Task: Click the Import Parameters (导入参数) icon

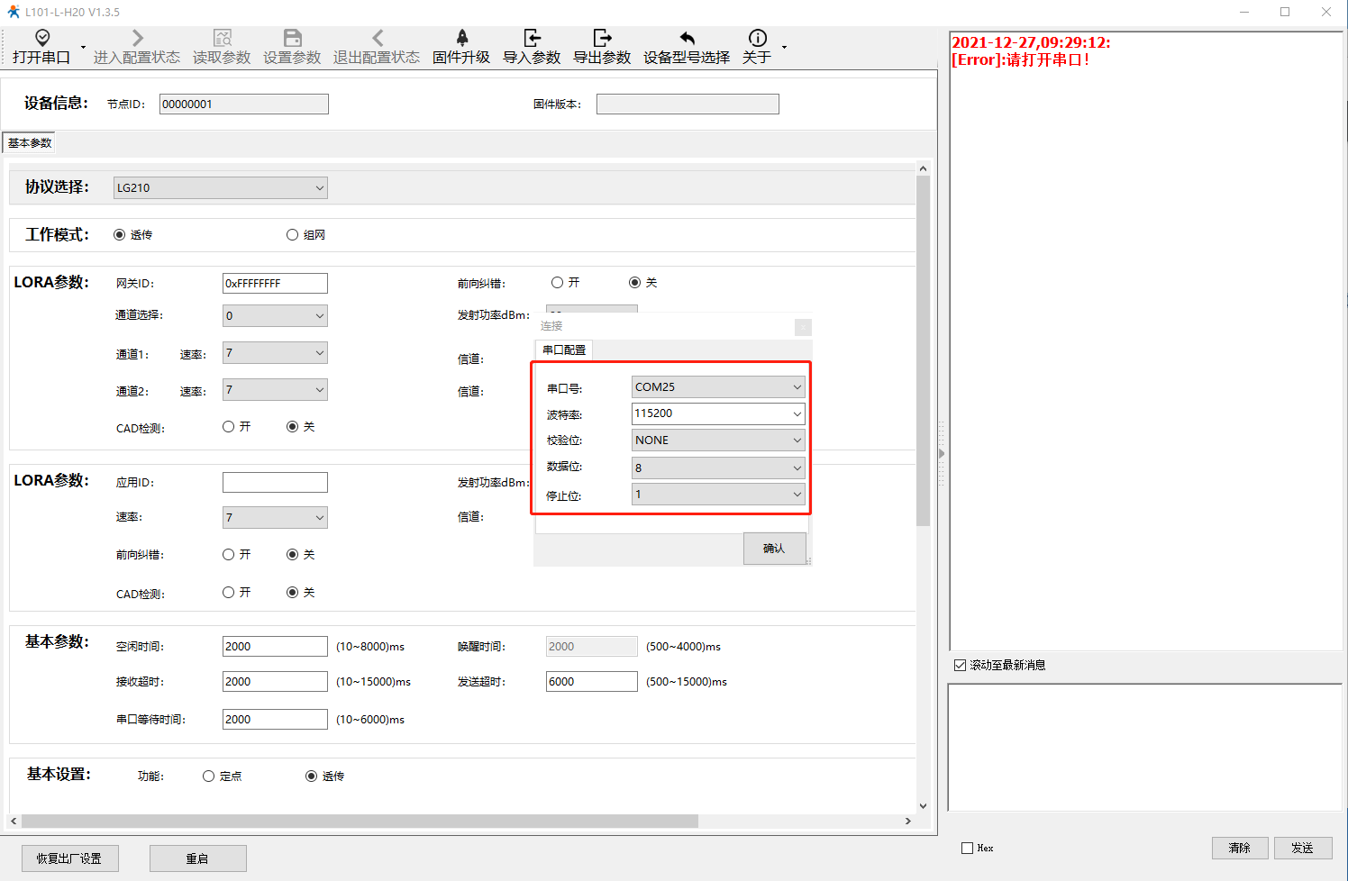Action: (x=532, y=38)
